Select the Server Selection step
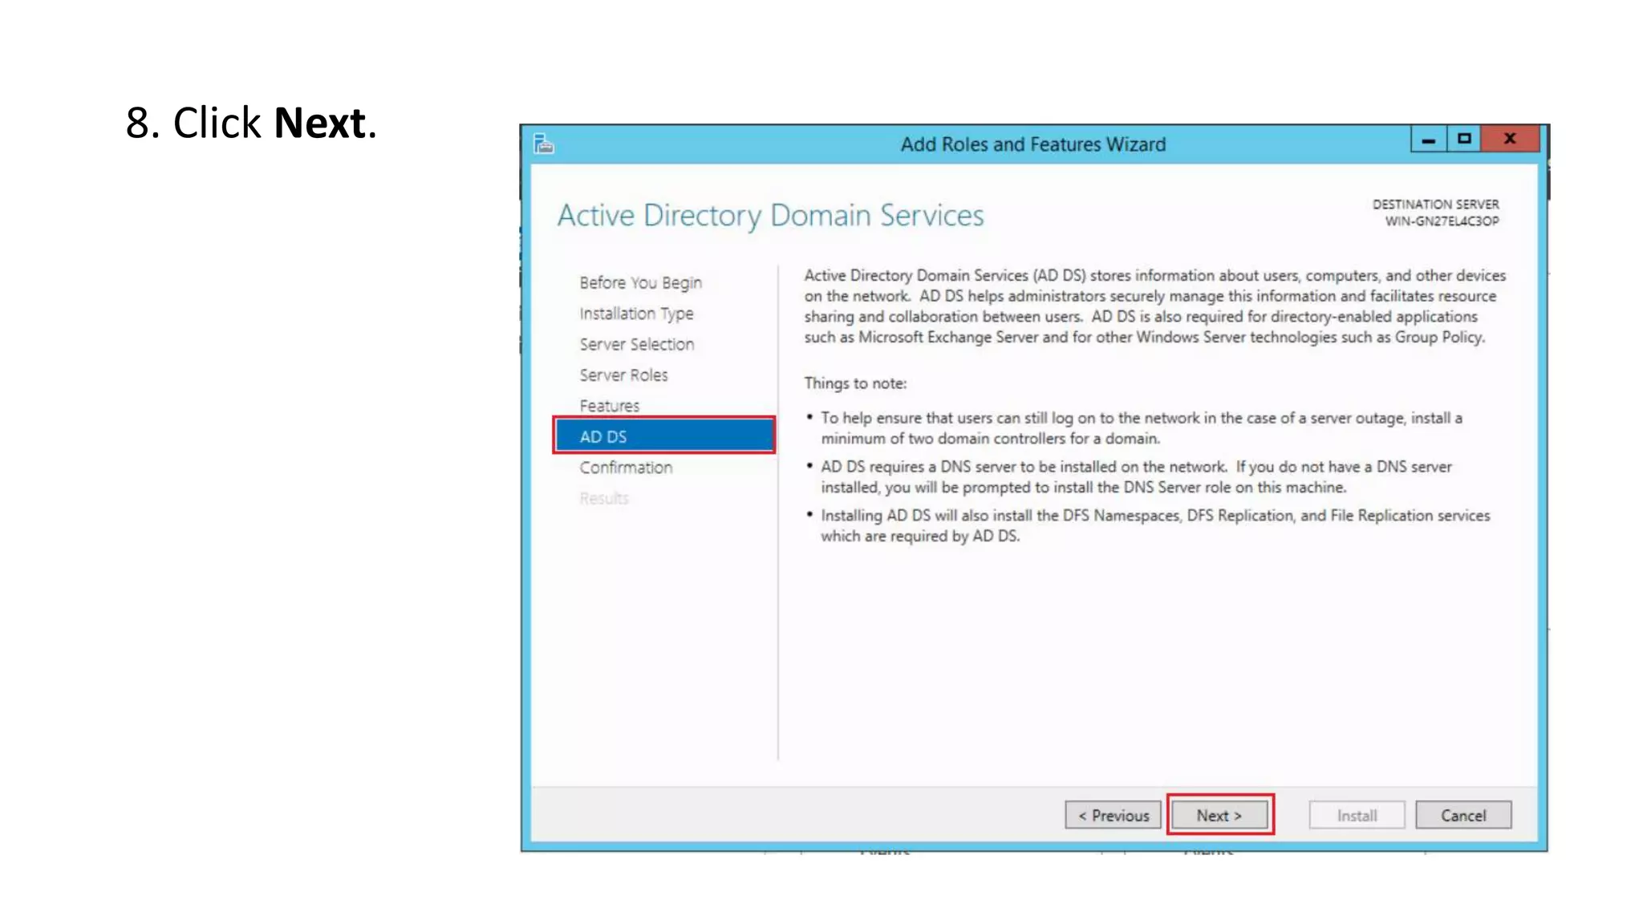 pos(637,344)
